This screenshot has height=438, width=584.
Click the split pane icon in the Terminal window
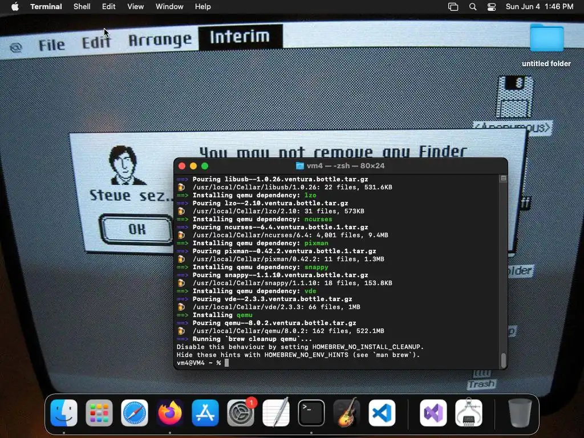503,179
